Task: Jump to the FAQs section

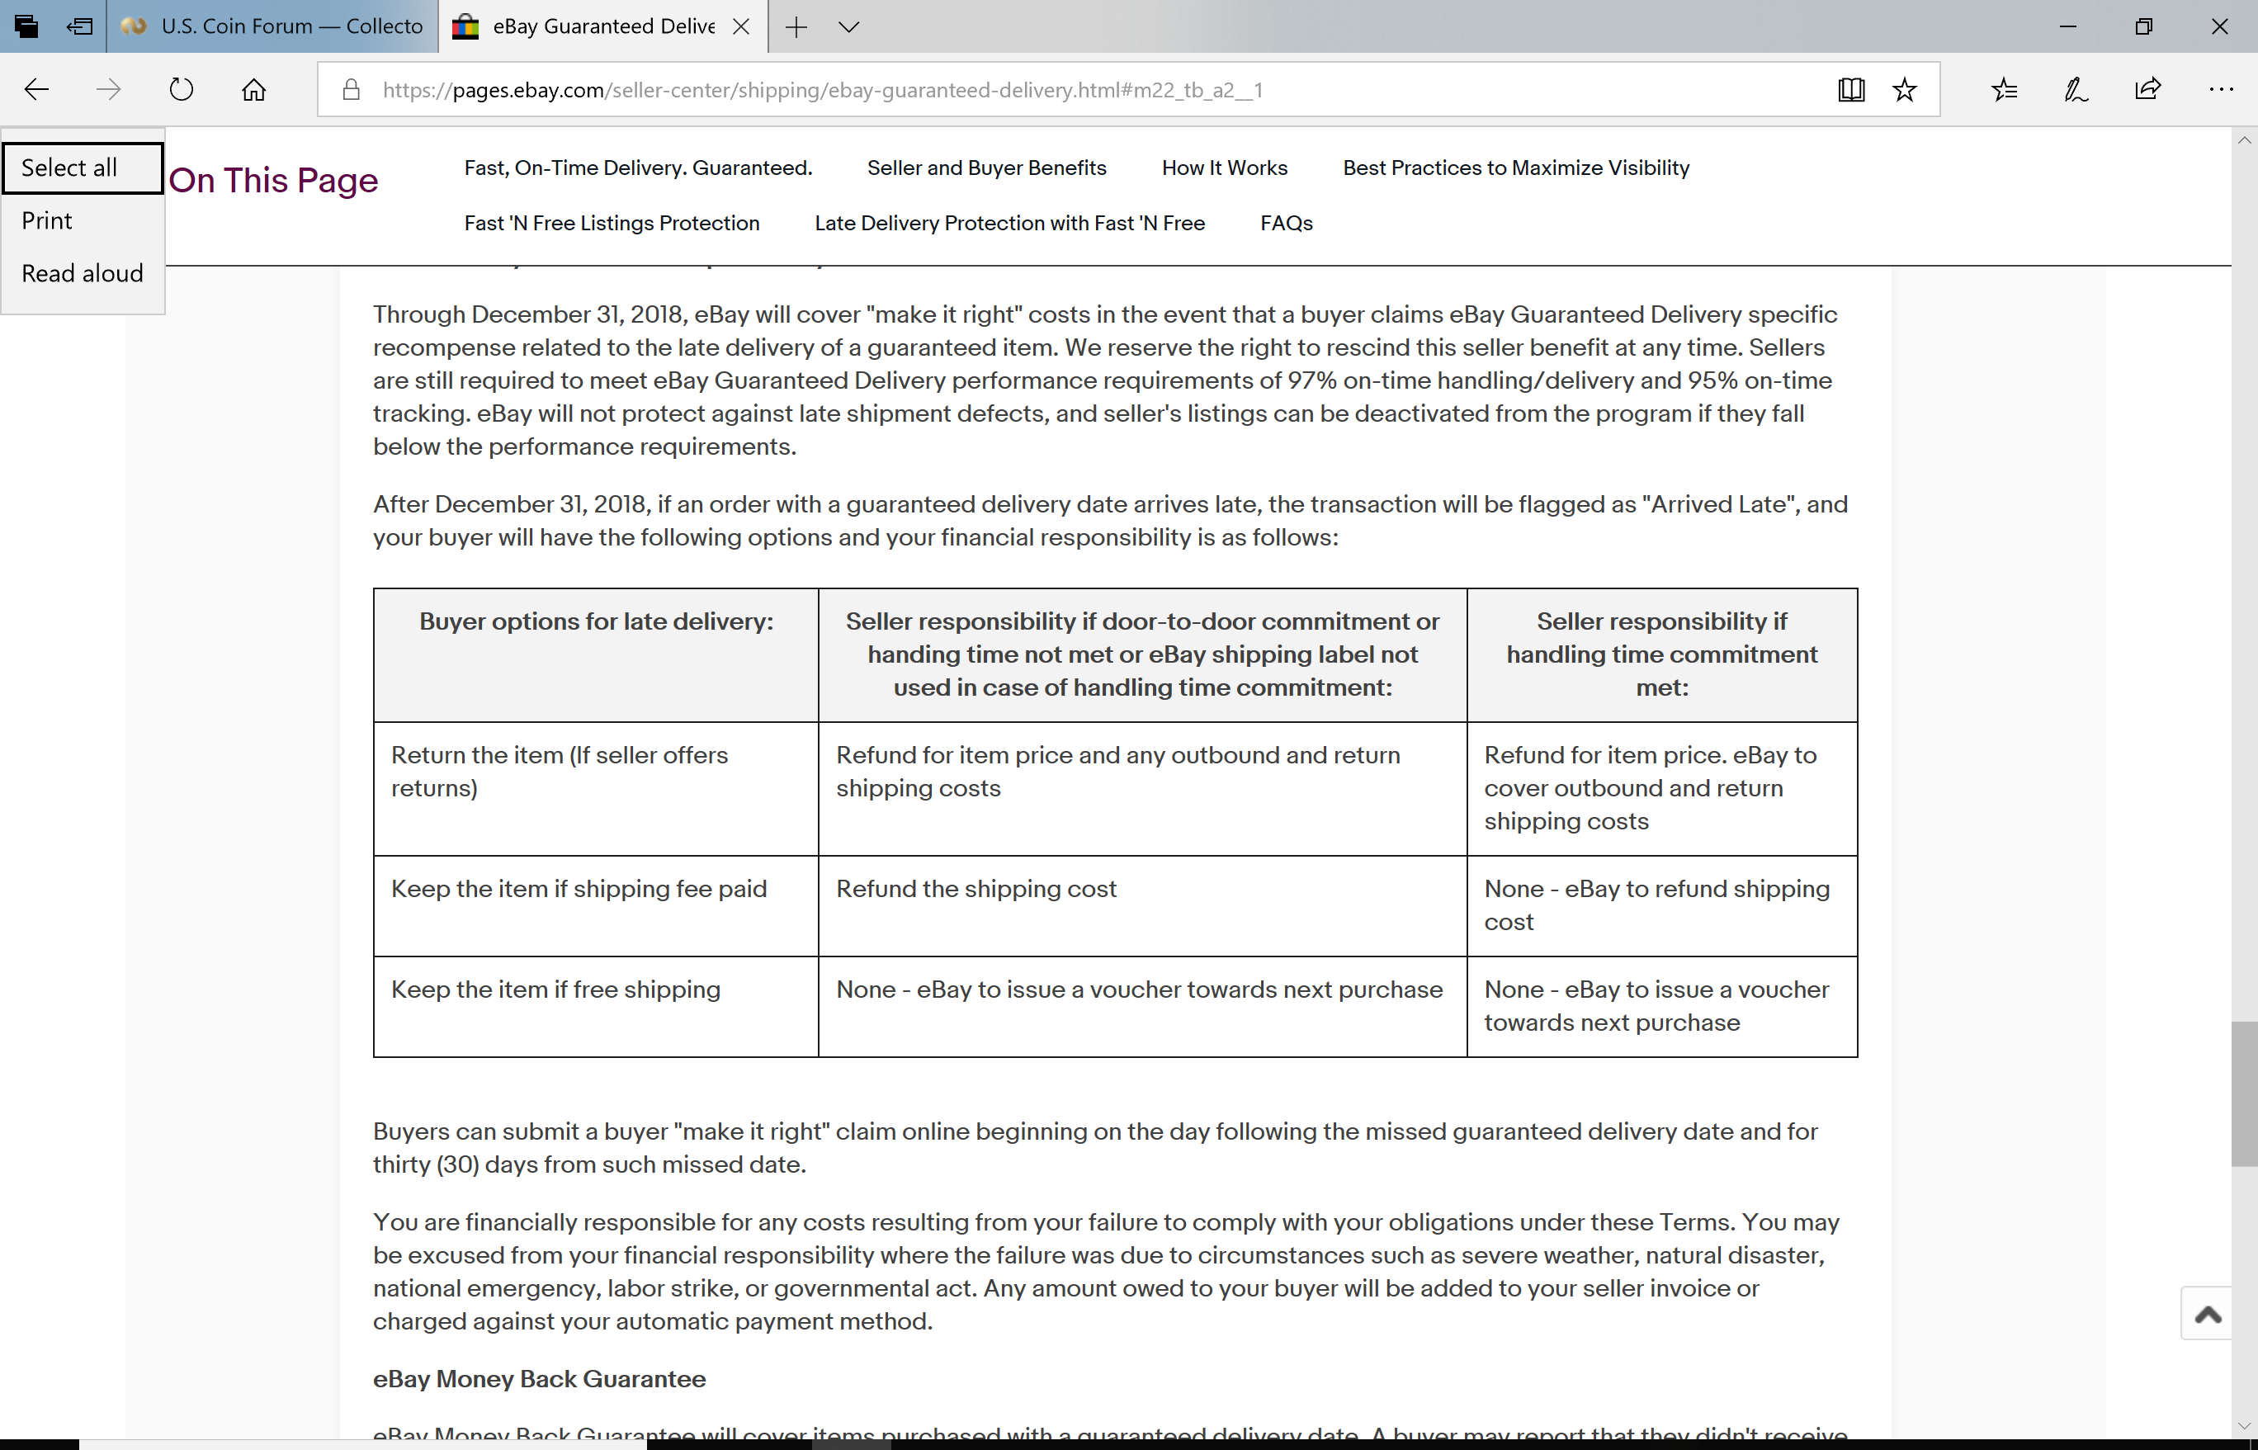Action: [x=1287, y=223]
